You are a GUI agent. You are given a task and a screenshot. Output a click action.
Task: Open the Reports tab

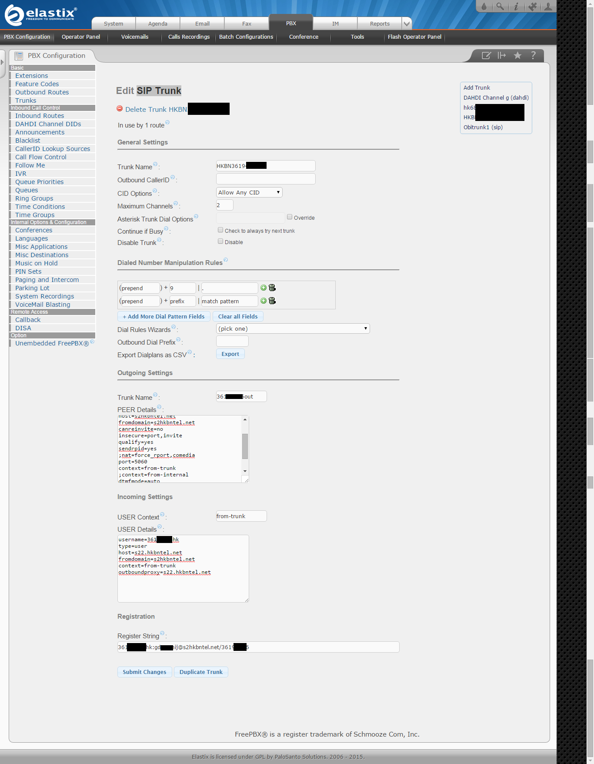click(x=380, y=23)
